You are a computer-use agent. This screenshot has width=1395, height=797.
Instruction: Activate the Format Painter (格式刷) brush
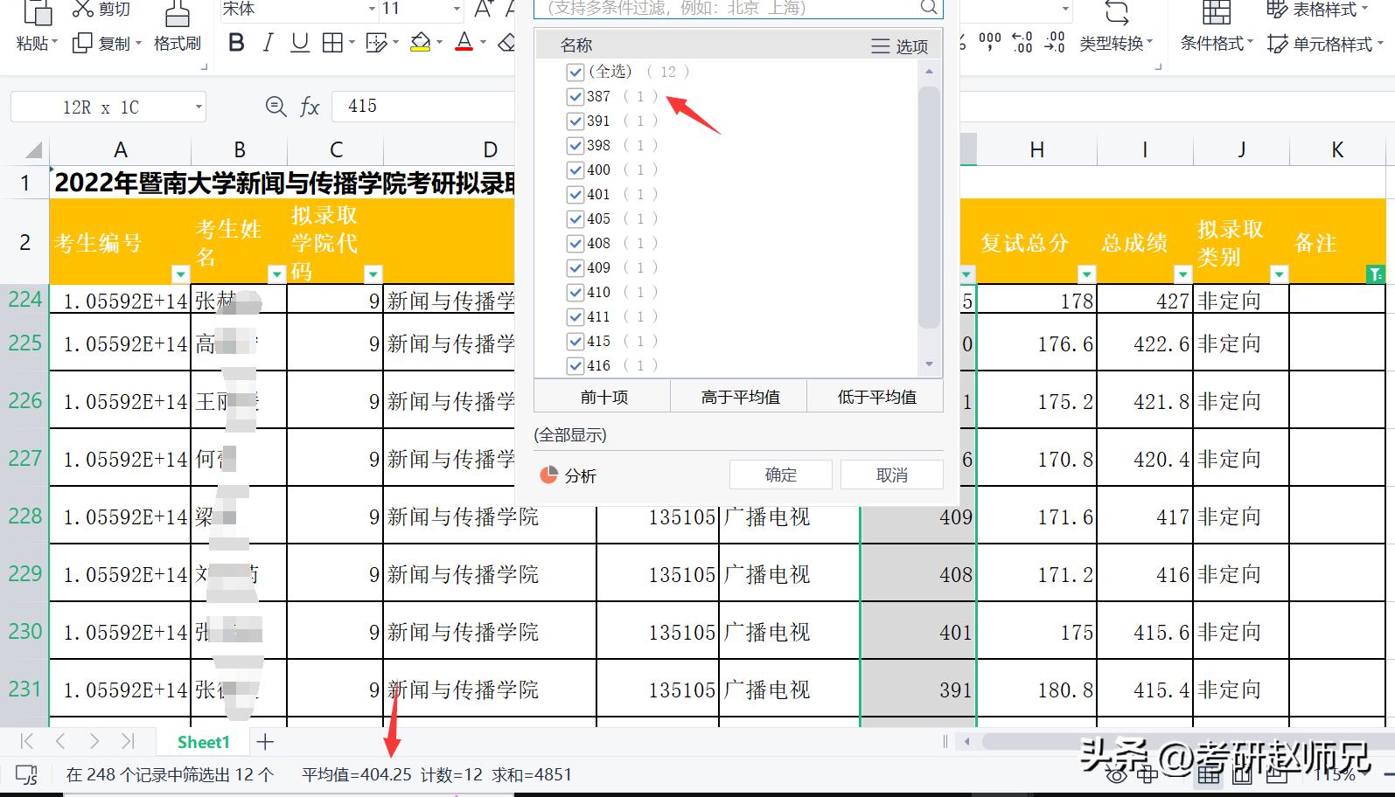click(177, 12)
